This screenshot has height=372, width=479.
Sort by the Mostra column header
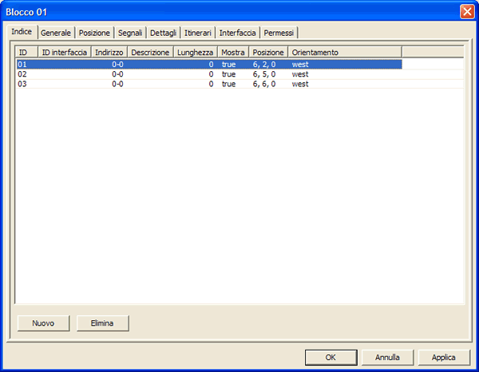point(232,52)
